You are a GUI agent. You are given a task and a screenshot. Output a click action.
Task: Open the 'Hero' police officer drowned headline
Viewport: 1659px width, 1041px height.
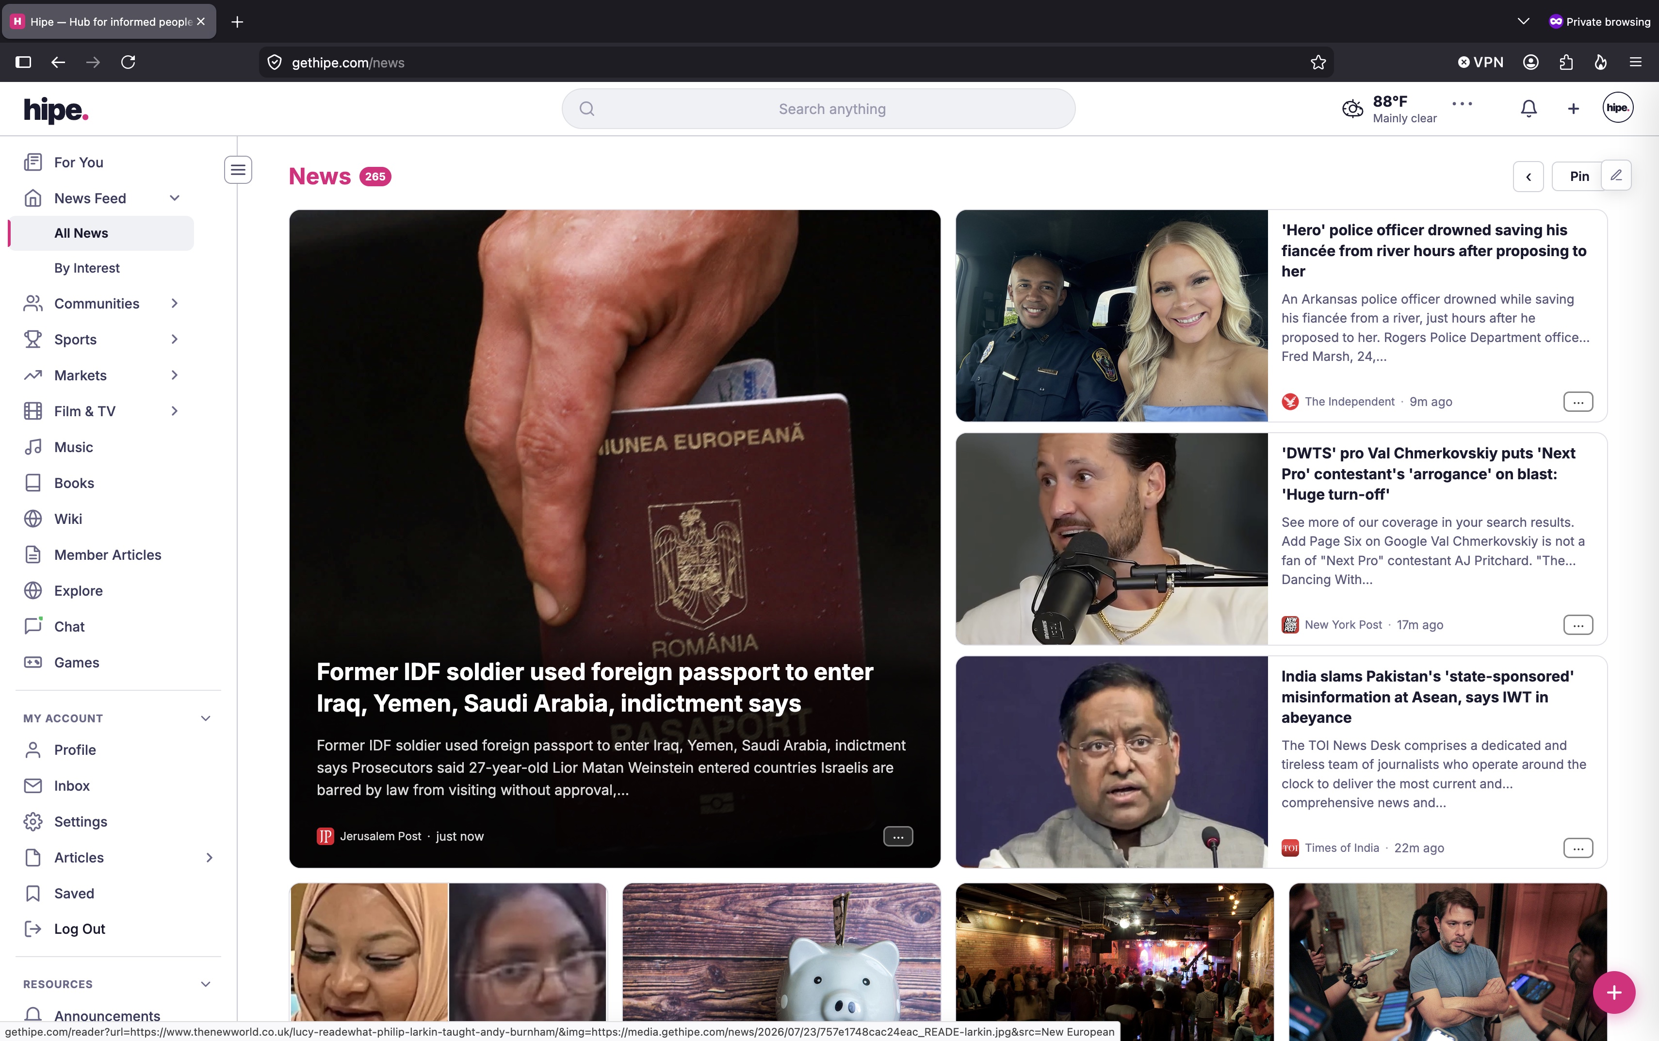(1433, 251)
